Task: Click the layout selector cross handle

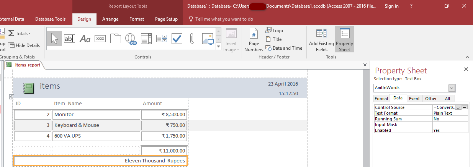Action: (11, 97)
